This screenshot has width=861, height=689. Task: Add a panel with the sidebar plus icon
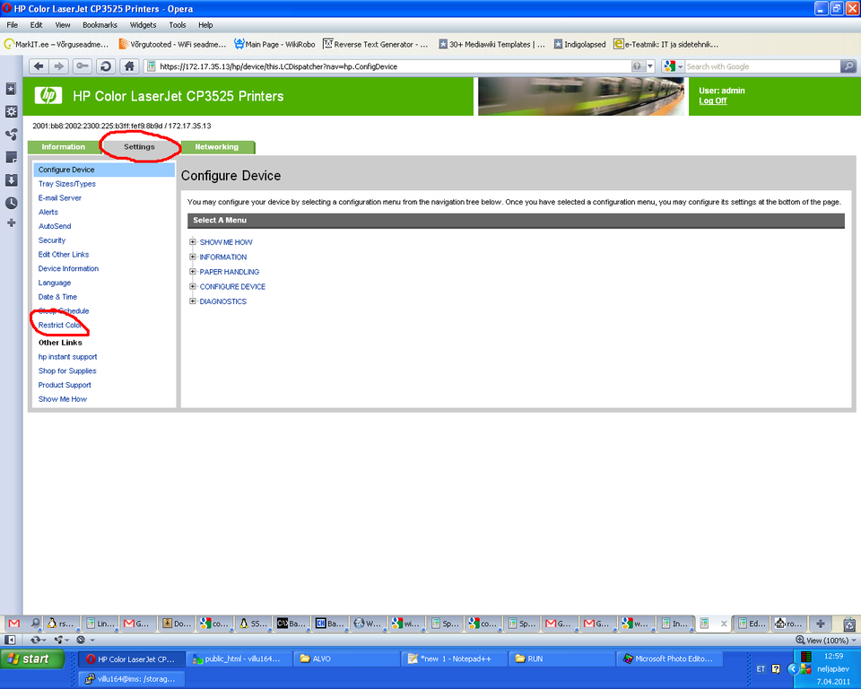(x=11, y=223)
